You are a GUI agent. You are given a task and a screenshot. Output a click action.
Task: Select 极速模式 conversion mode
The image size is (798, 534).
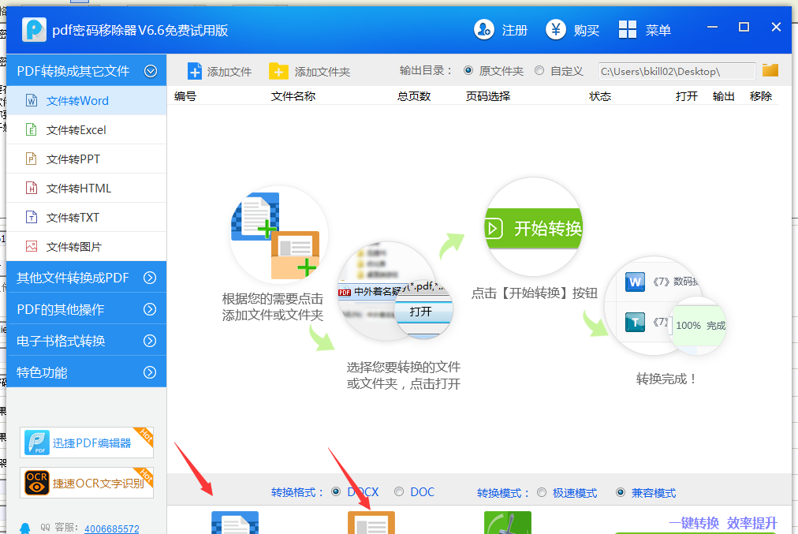pyautogui.click(x=542, y=492)
